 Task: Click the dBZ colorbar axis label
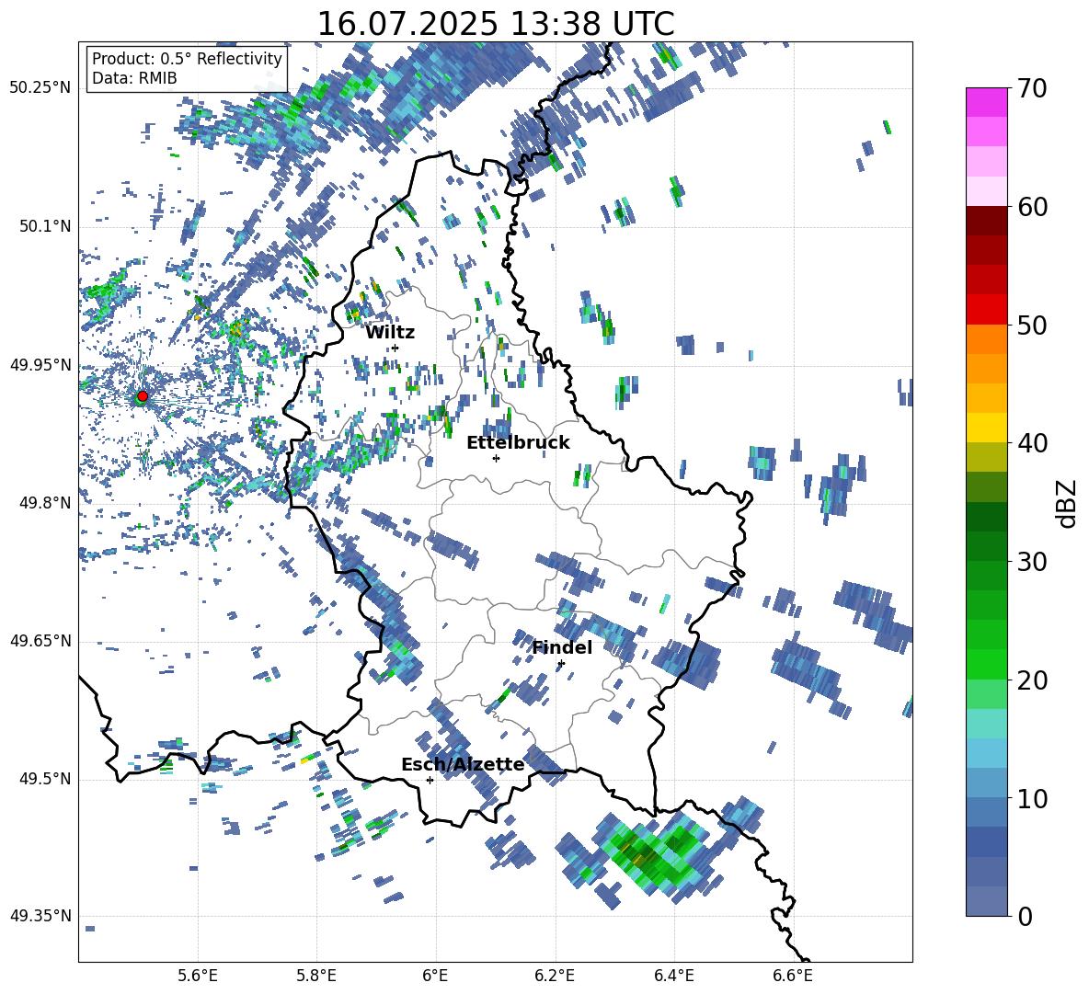(x=1065, y=503)
